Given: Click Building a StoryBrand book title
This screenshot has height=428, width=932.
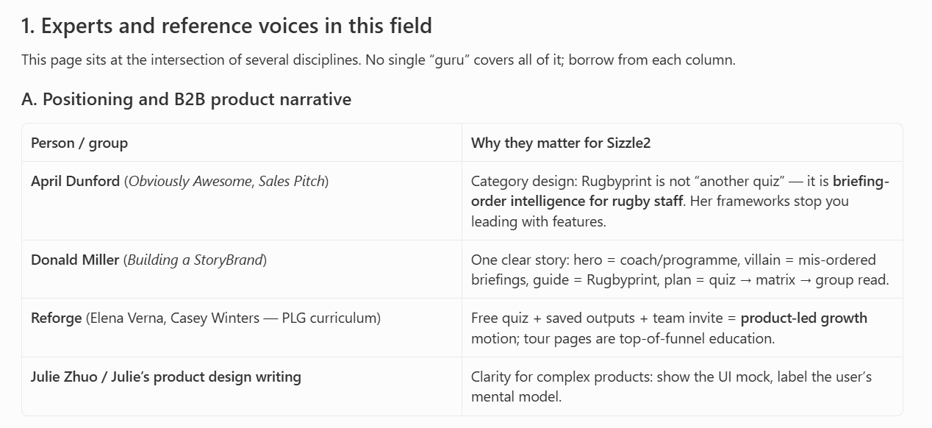Looking at the screenshot, I should 195,260.
